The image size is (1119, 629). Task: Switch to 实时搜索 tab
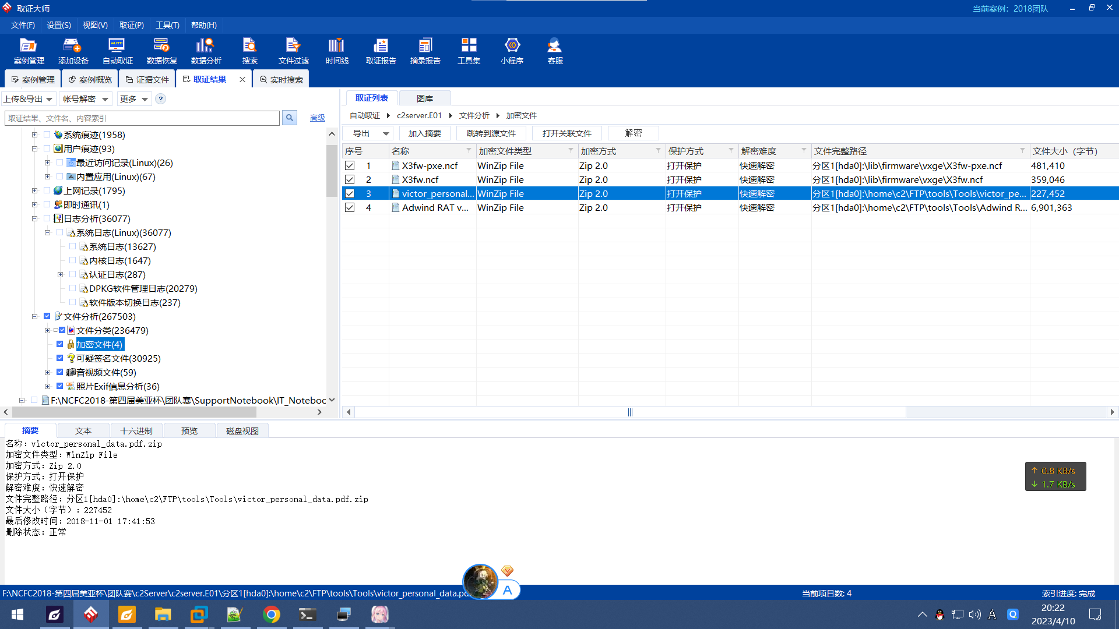[x=281, y=79]
